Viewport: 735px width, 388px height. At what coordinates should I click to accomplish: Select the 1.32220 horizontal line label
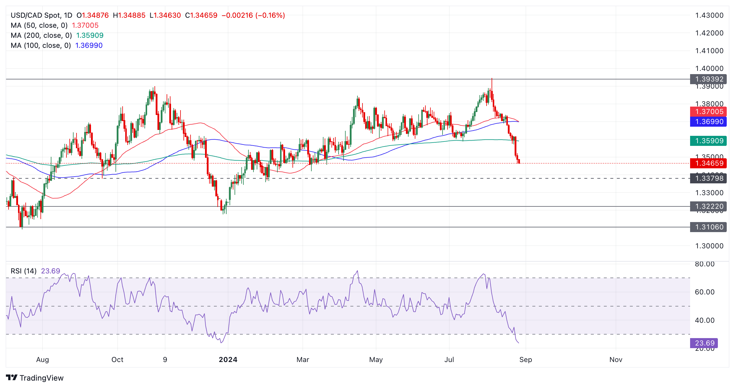pyautogui.click(x=708, y=206)
